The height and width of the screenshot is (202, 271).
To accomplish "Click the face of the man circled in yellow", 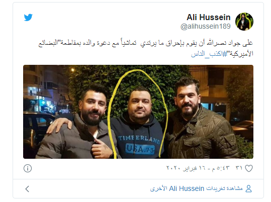I will 139,106.
